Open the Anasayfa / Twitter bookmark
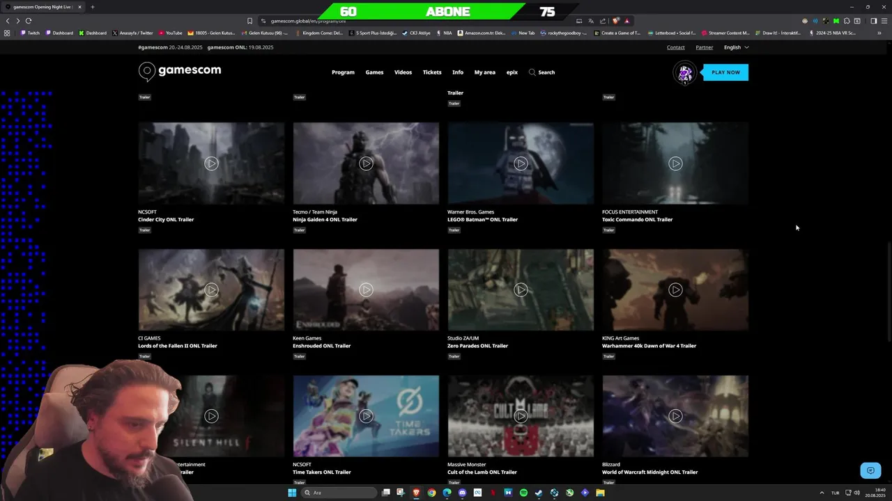892x501 pixels. [x=132, y=33]
